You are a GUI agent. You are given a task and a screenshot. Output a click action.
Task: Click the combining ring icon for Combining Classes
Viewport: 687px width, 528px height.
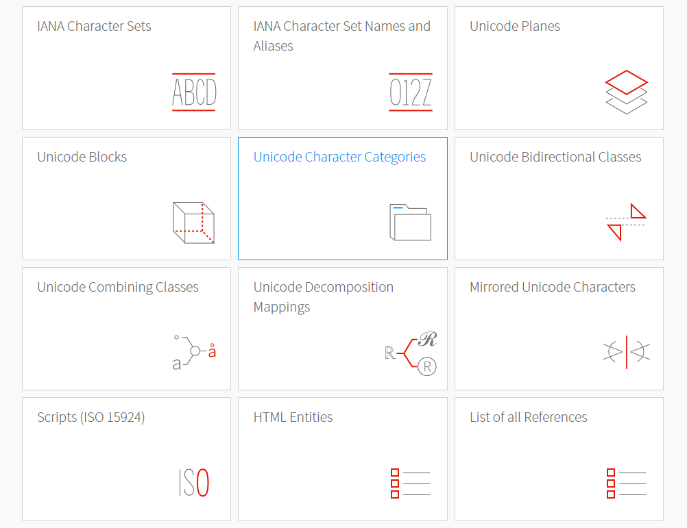click(x=194, y=351)
